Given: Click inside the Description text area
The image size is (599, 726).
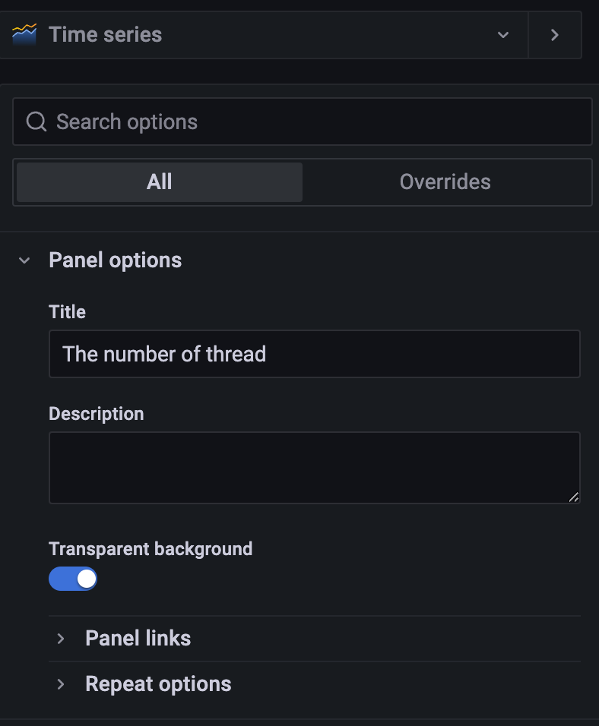Looking at the screenshot, I should tap(315, 468).
